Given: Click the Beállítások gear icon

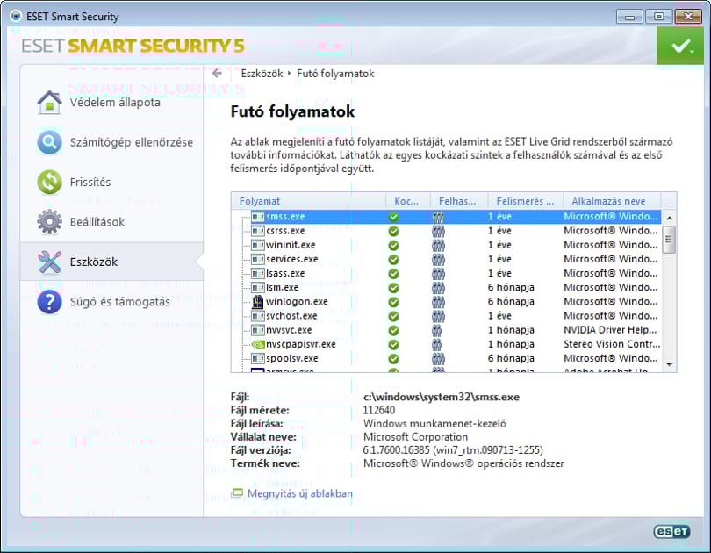Looking at the screenshot, I should (x=49, y=222).
